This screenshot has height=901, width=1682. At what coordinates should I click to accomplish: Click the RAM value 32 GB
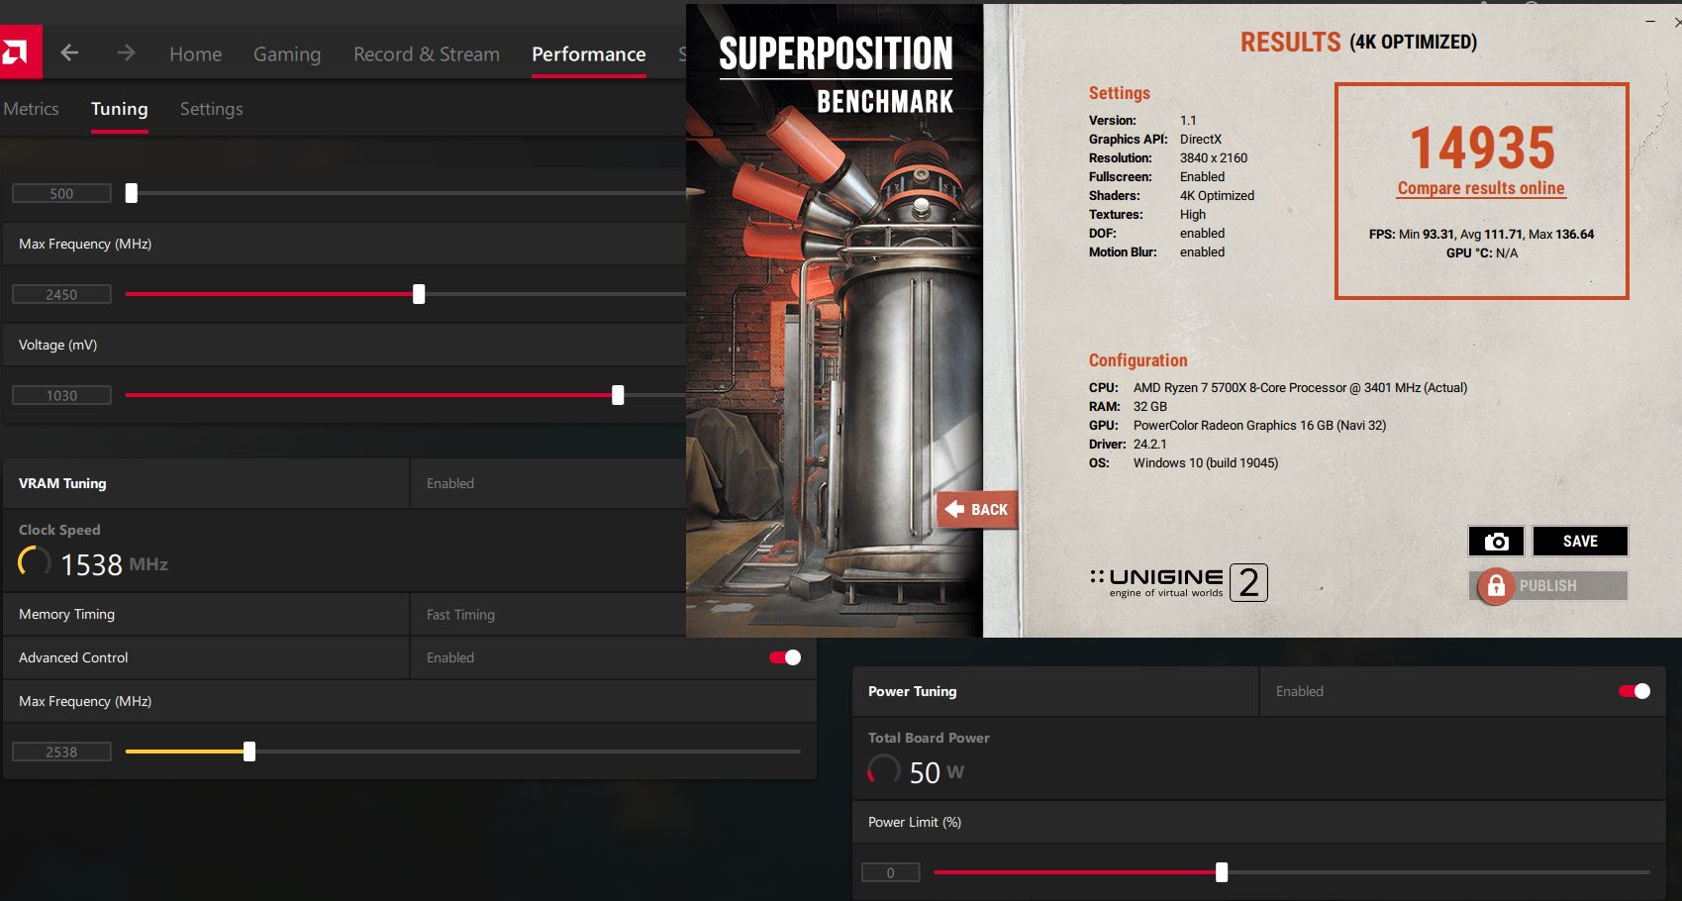(x=1150, y=407)
